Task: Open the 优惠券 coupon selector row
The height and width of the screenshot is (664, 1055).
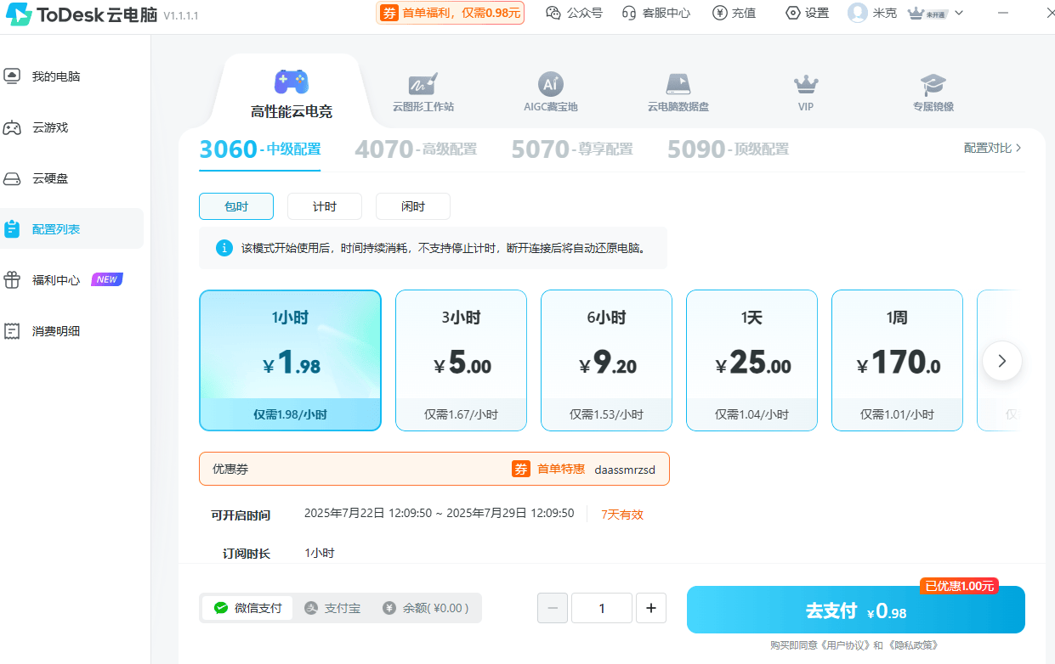Action: 434,469
